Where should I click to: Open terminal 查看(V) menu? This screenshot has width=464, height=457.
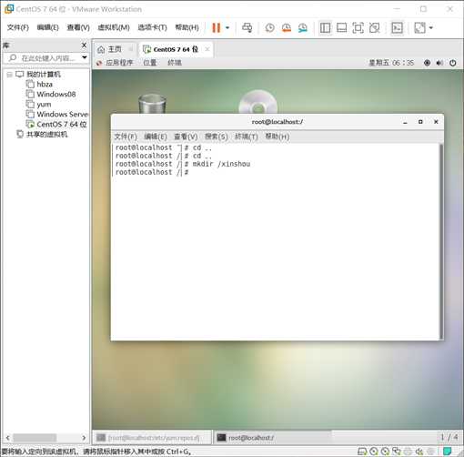tap(186, 137)
